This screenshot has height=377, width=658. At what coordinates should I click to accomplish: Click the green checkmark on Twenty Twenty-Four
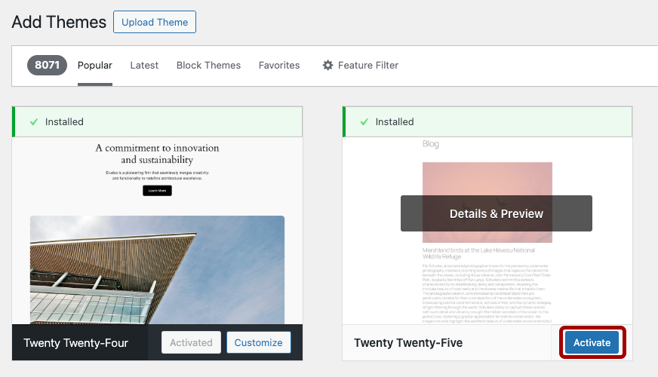click(x=33, y=121)
